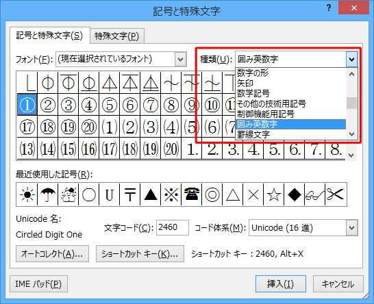Select the circled digit 2 symbol

48,105
